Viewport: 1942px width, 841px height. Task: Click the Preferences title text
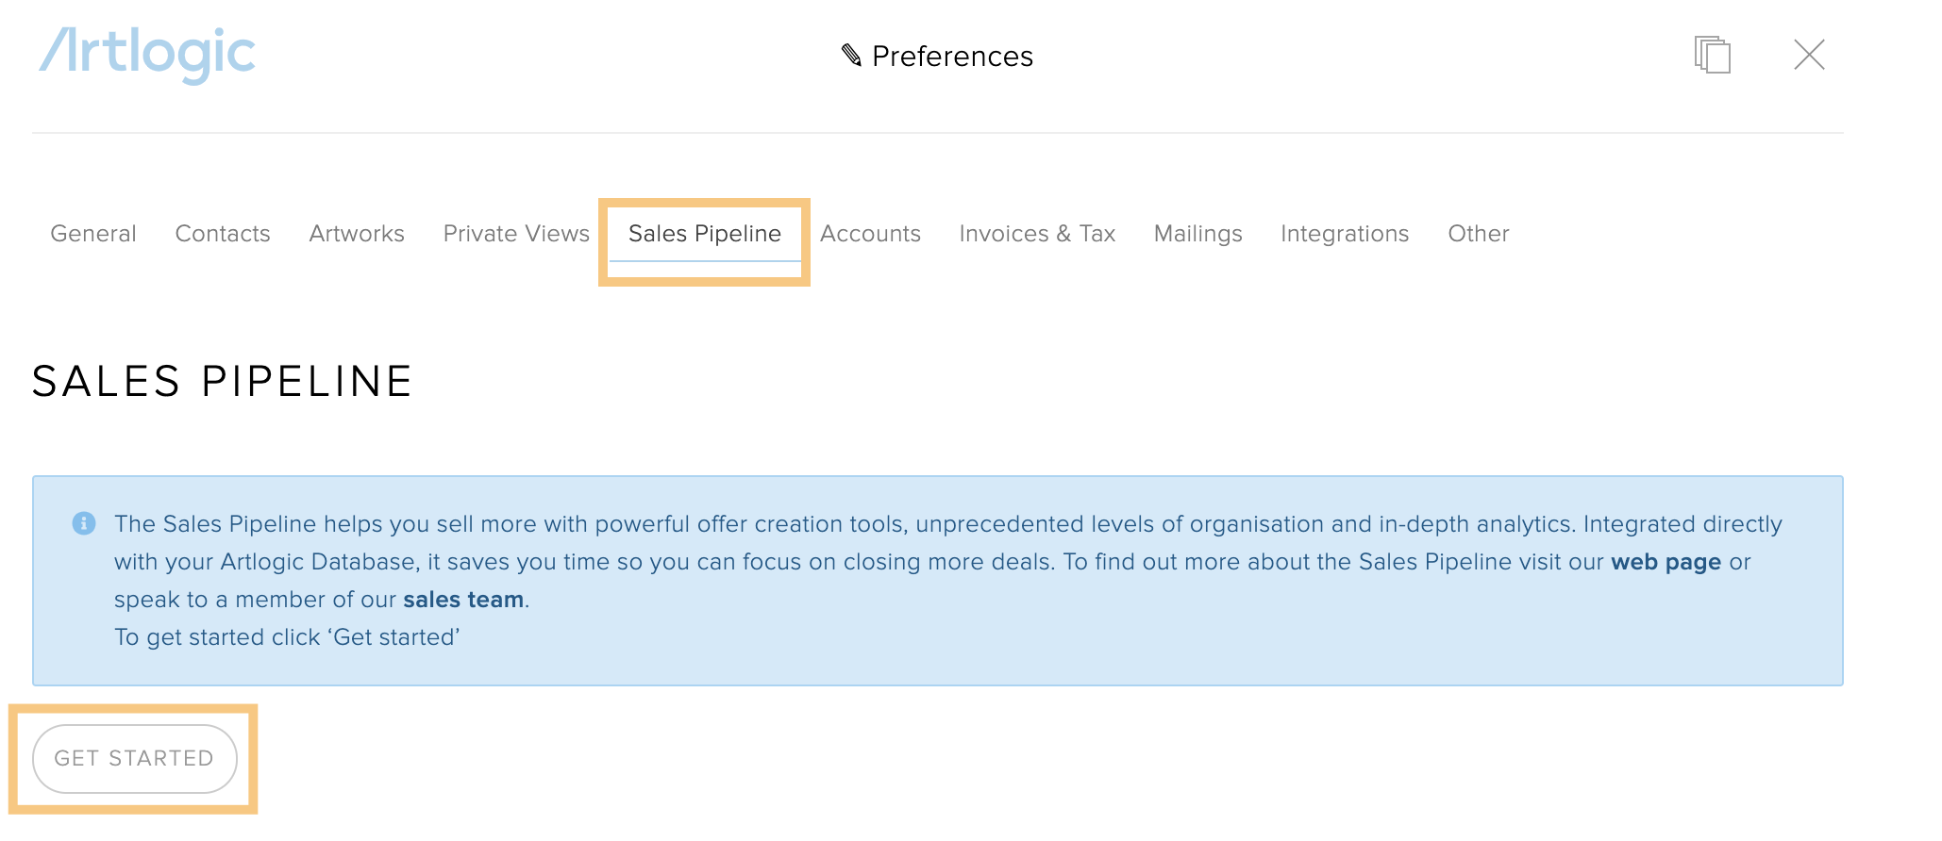(x=952, y=57)
